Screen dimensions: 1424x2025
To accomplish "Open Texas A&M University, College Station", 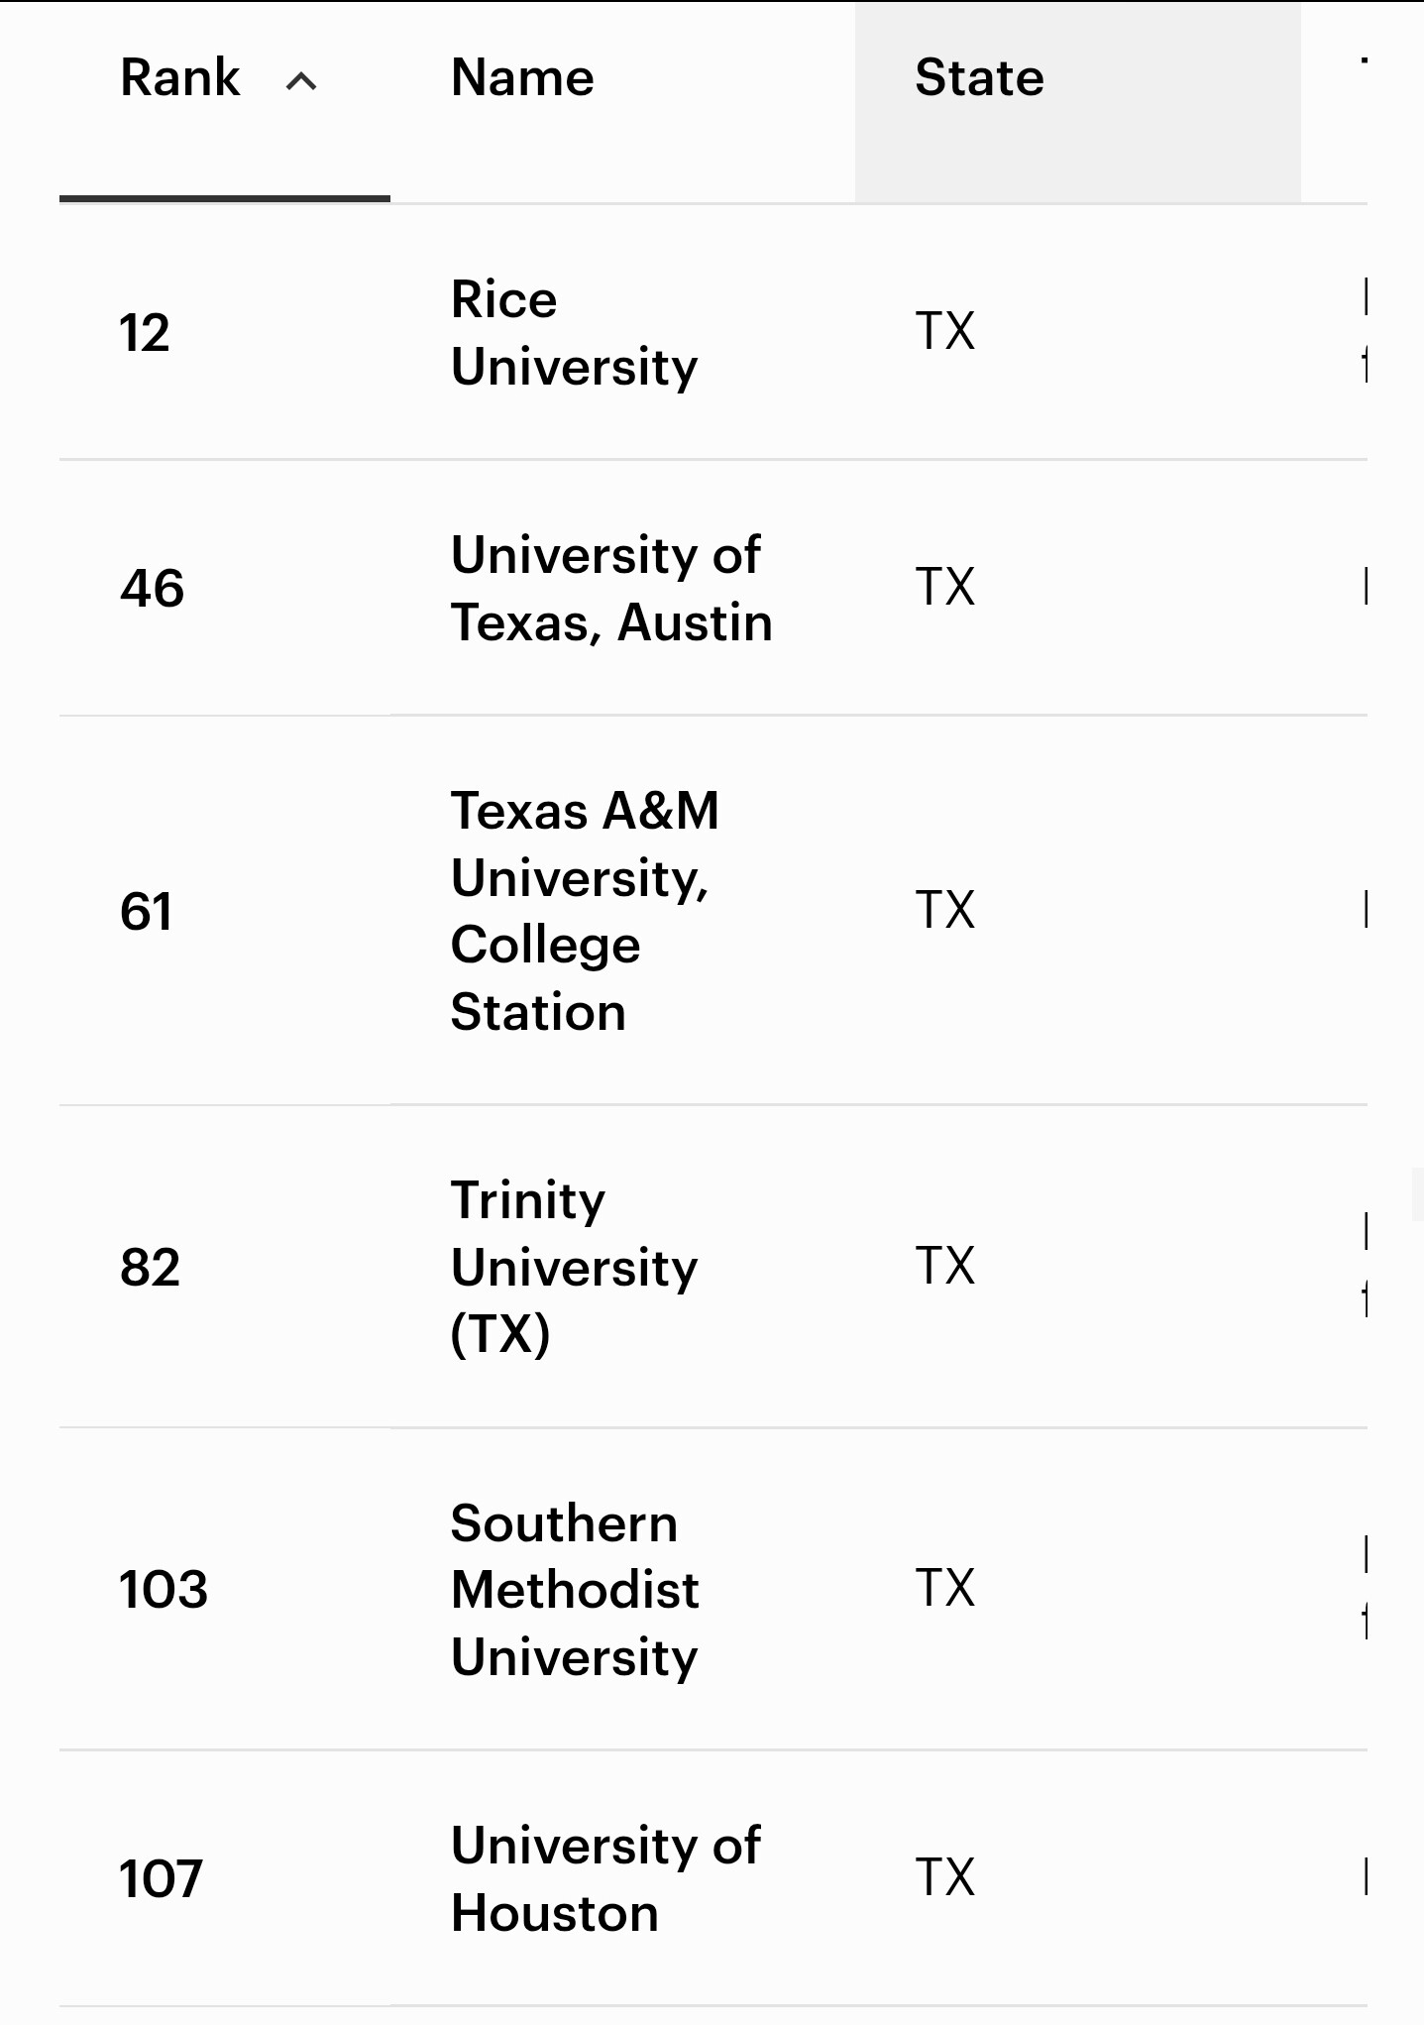I will pyautogui.click(x=585, y=911).
